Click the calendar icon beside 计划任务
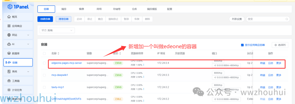This screenshot has height=104, width=295. coord(9,90)
